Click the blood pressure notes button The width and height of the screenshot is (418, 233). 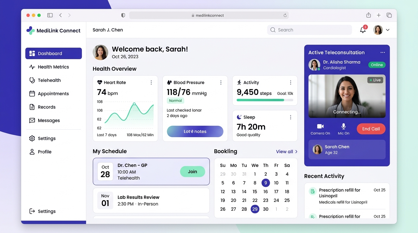(195, 131)
